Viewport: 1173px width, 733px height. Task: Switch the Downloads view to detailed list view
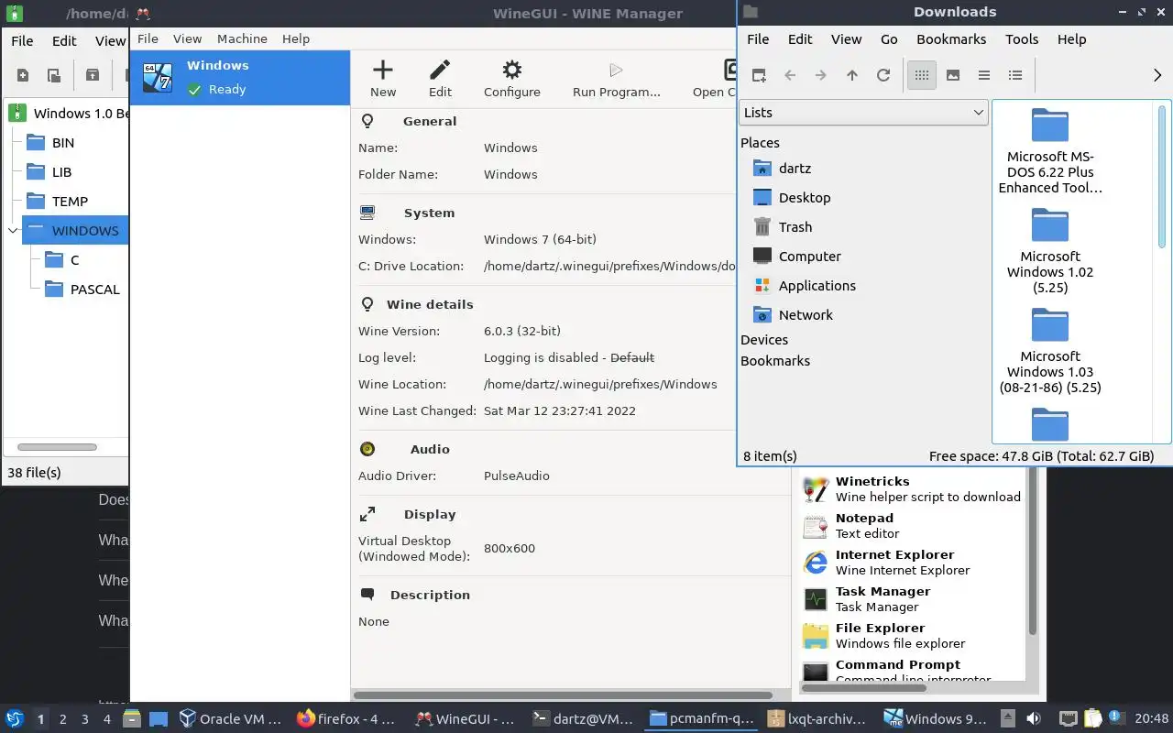tap(1015, 75)
